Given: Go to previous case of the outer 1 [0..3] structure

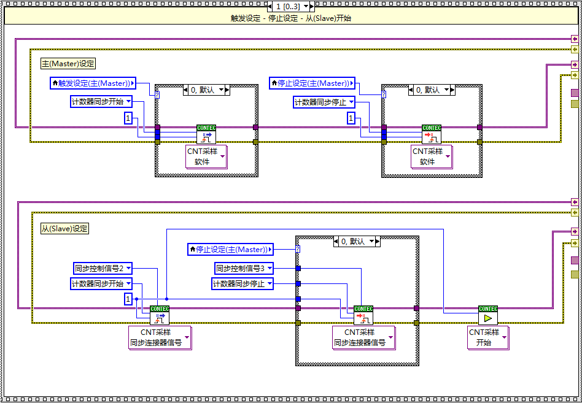Looking at the screenshot, I should (x=271, y=6).
